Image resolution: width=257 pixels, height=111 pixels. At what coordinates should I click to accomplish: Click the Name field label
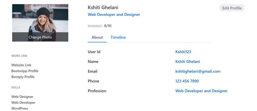[93, 62]
